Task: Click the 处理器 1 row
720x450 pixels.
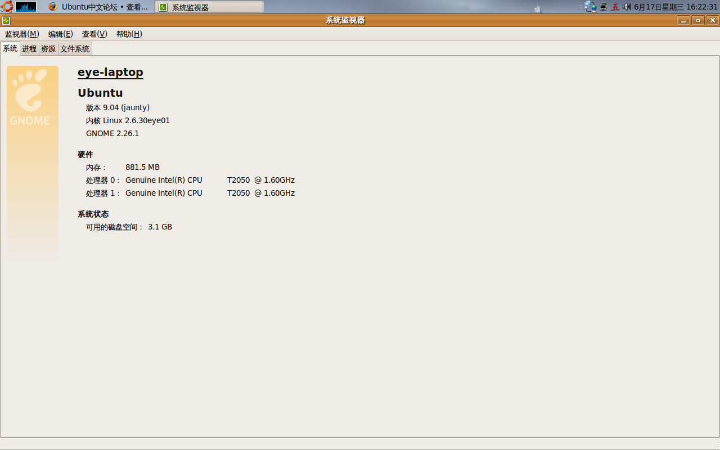Action: click(x=190, y=193)
